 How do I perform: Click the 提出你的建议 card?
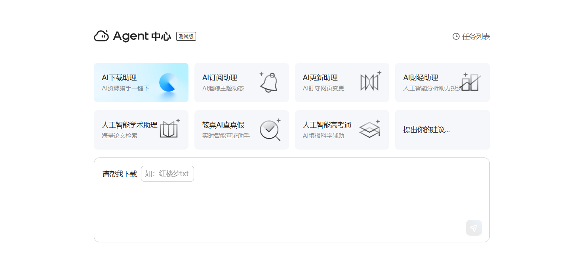[x=442, y=129]
